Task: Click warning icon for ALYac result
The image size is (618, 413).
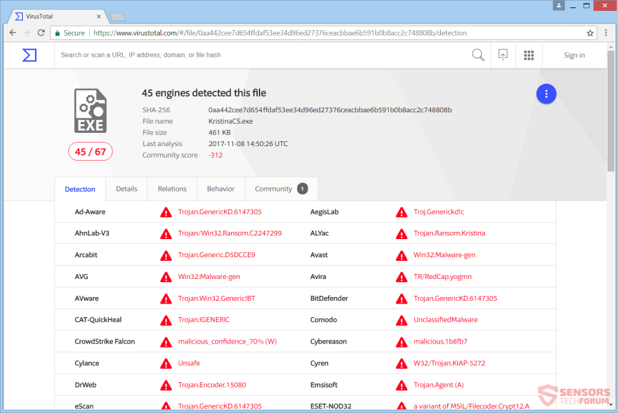Action: 401,234
